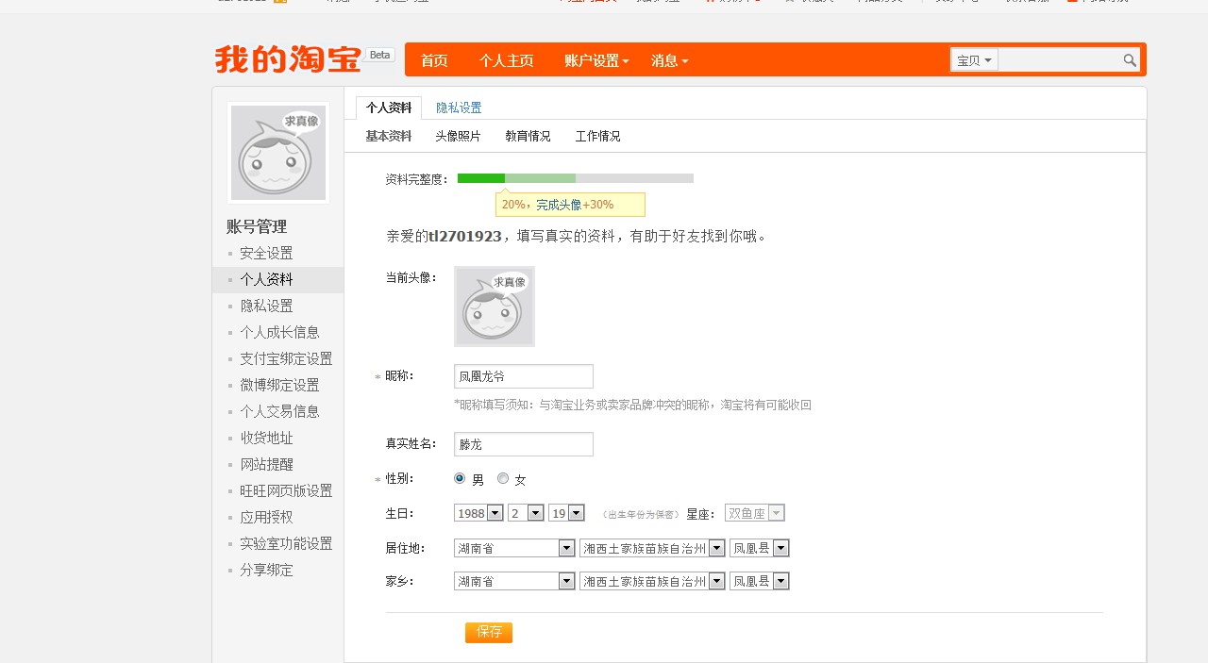
Task: Open the 居住地 city dropdown
Action: (x=652, y=548)
